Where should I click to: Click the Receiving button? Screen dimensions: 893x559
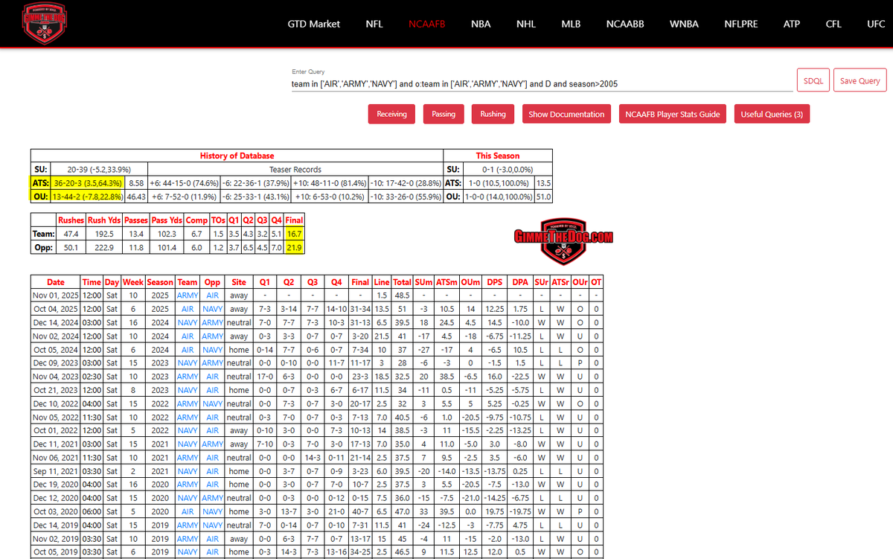pos(391,114)
